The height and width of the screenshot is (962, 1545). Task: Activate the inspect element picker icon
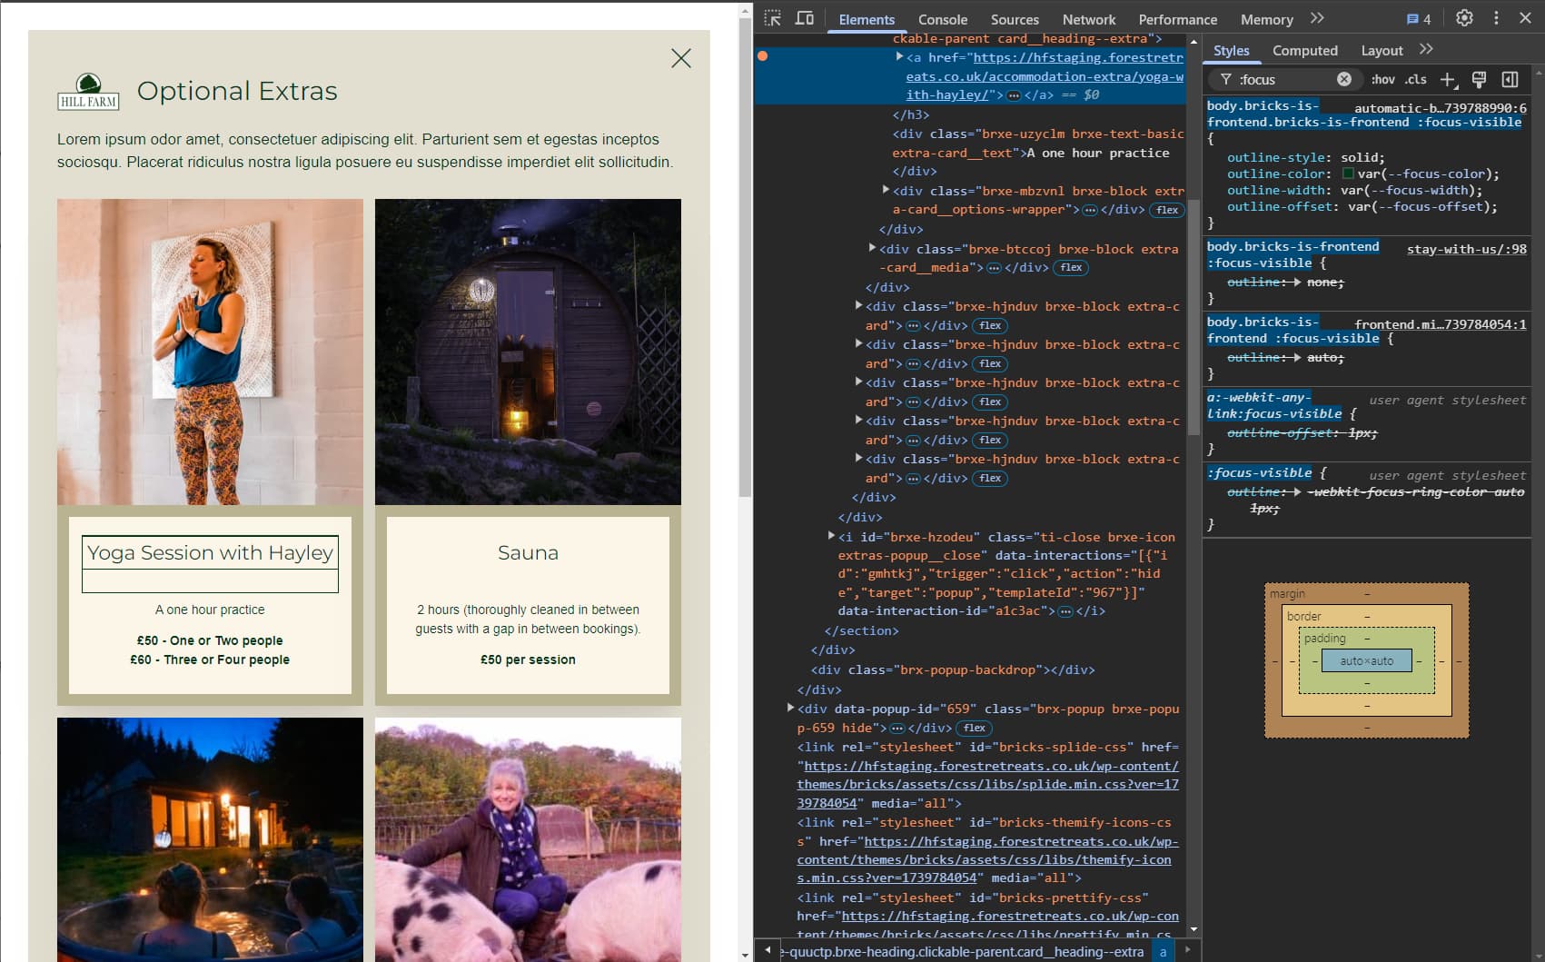click(773, 18)
